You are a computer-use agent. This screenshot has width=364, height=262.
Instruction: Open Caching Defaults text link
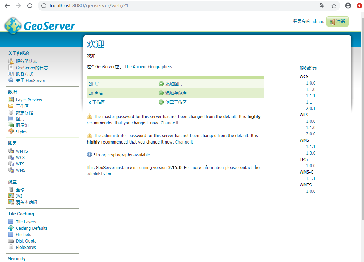click(32, 228)
